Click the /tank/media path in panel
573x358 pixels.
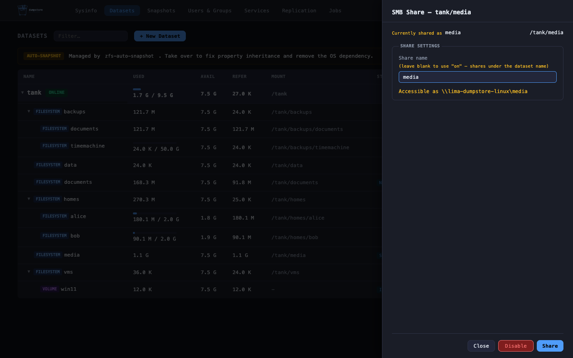(x=546, y=33)
